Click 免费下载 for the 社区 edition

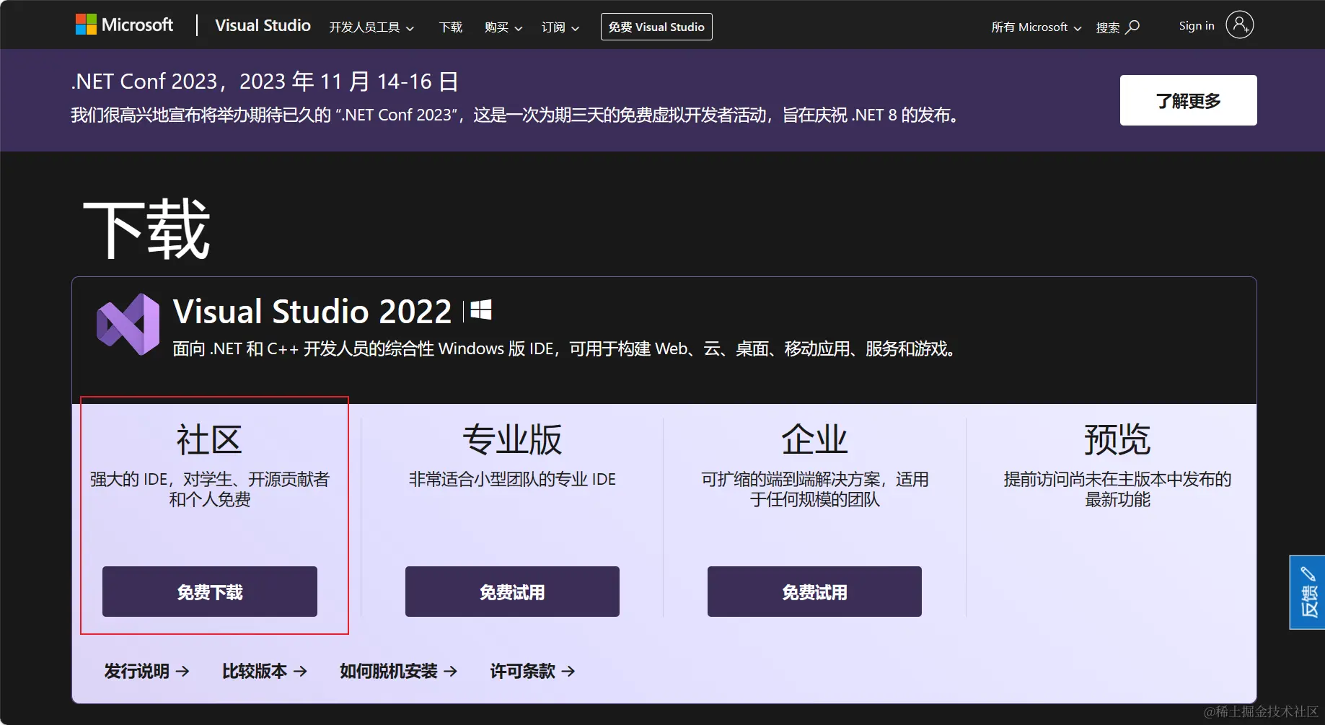pyautogui.click(x=210, y=592)
